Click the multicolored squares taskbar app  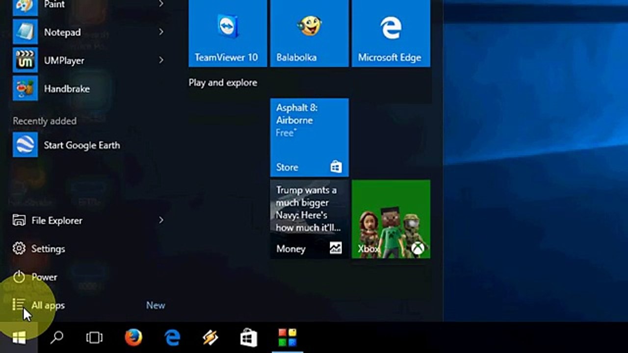287,337
